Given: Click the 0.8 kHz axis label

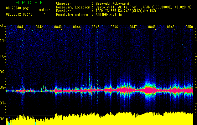Looking at the screenshot, I should click(3, 87).
